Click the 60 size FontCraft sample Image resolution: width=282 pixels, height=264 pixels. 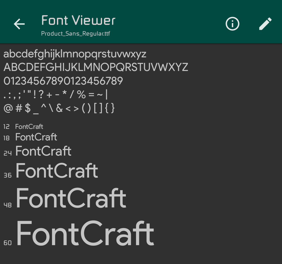pos(85,233)
